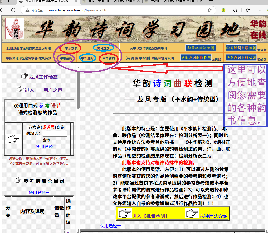The width and height of the screenshot is (268, 233).
Task: Click the 华韵格律诗检测 button
Action: click(200, 48)
